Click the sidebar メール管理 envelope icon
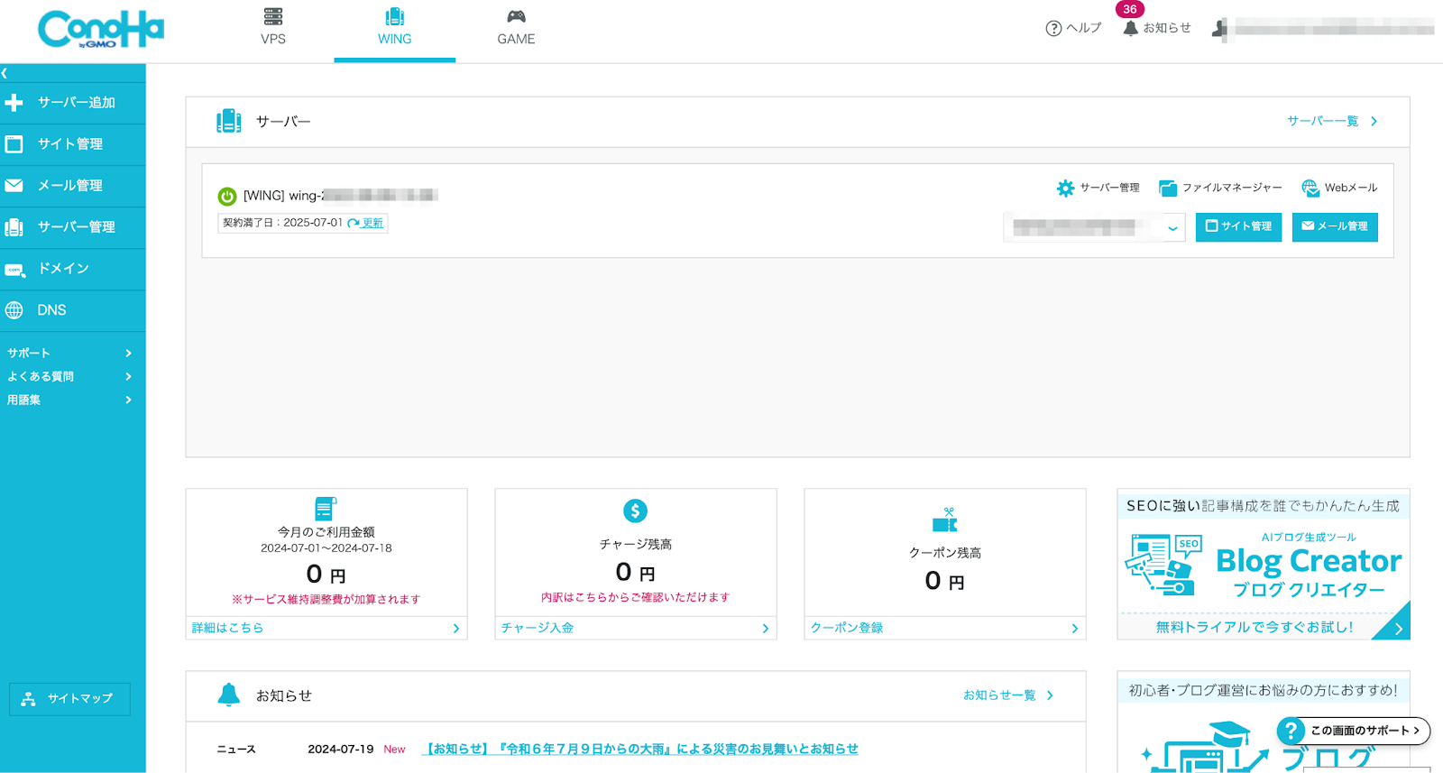Viewport: 1443px width, 773px height. (14, 186)
